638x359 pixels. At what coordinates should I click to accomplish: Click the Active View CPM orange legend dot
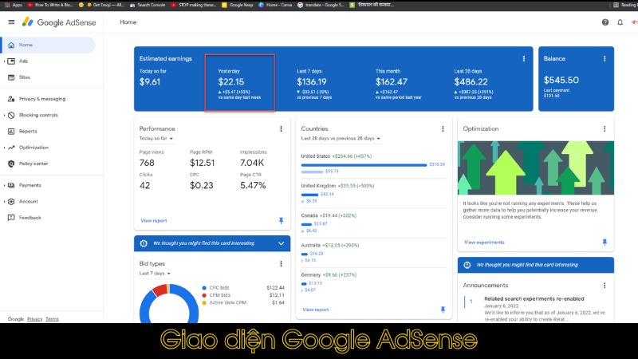pos(204,302)
